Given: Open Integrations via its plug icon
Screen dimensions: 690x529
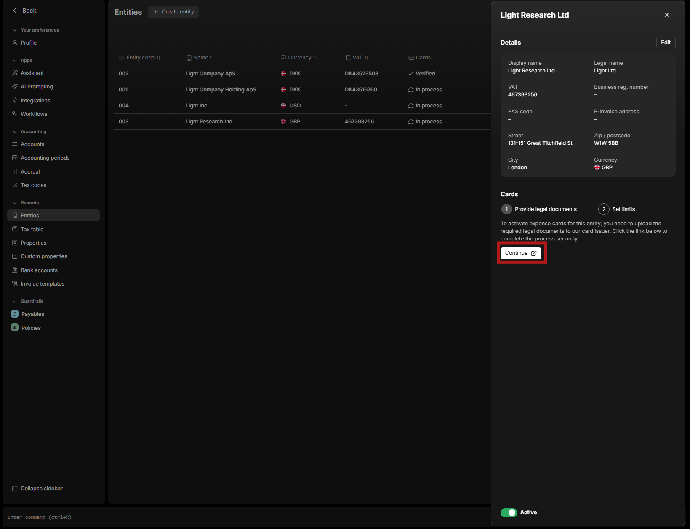Looking at the screenshot, I should [15, 100].
